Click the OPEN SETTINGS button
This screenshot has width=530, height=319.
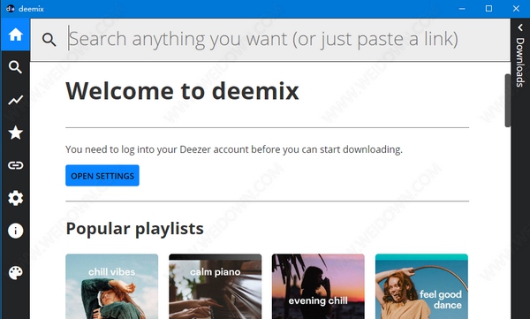tap(102, 176)
